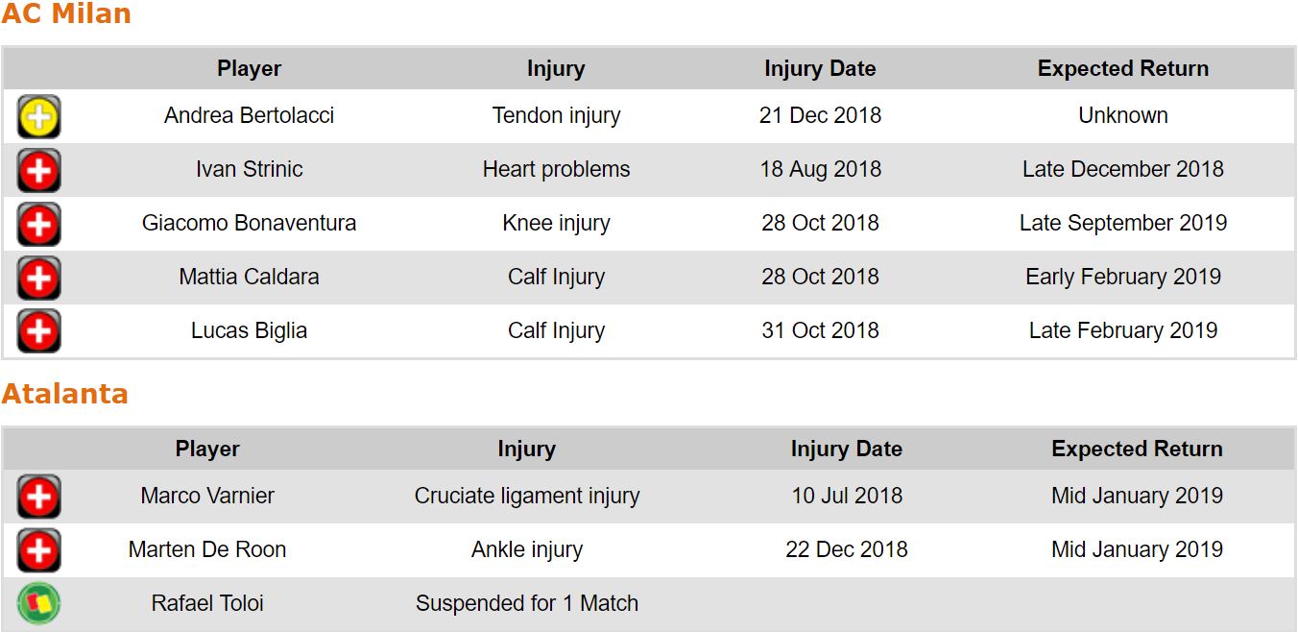Screen dimensions: 1298x632
Task: Click red cross icon for Mattia Caldara
Action: click(x=38, y=279)
